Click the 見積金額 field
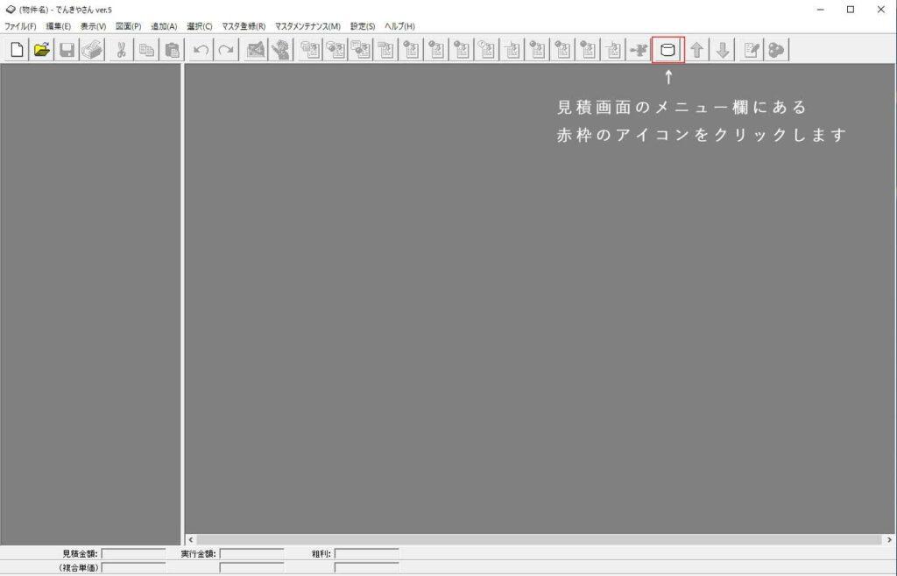Screen dimensions: 897x576 [133, 553]
